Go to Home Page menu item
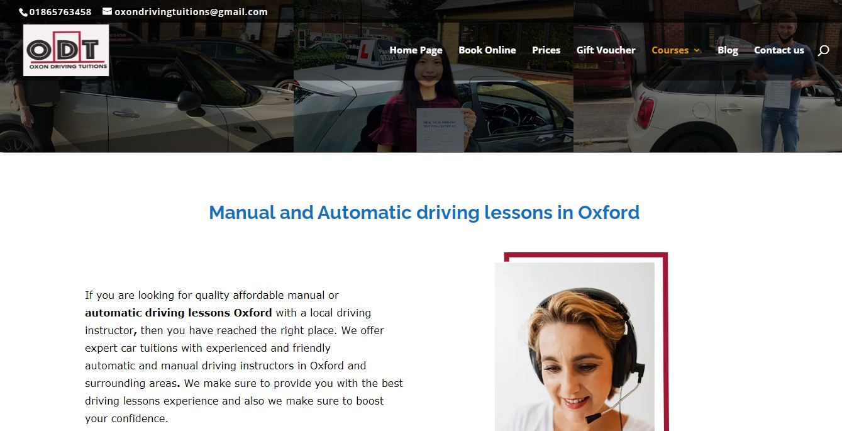842x431 pixels. coord(416,50)
